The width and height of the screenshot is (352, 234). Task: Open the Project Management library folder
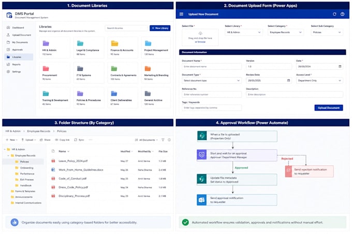(x=156, y=48)
